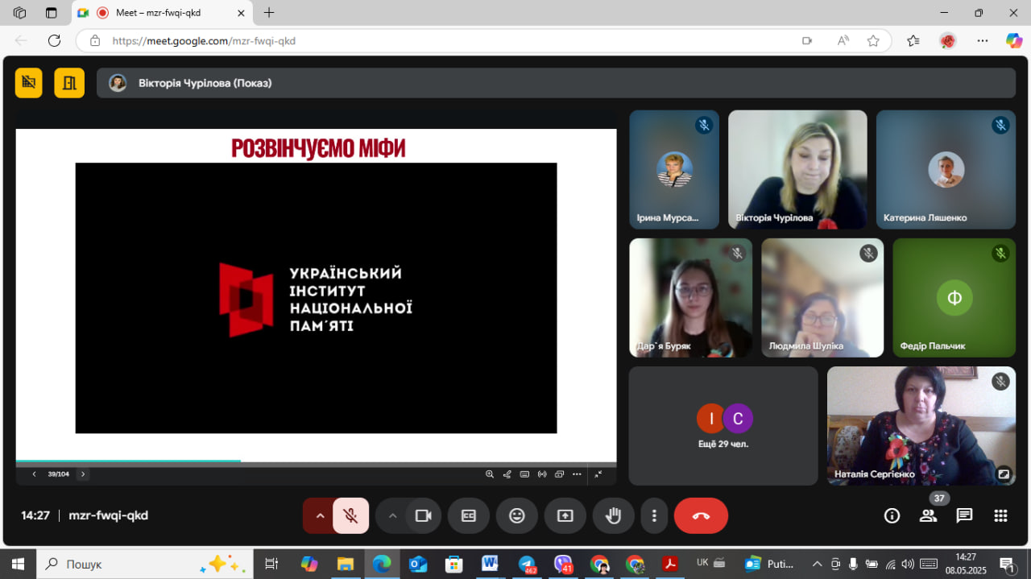Screen dimensions: 1031x579
Task: Show hidden system tray icons
Action: click(x=817, y=564)
